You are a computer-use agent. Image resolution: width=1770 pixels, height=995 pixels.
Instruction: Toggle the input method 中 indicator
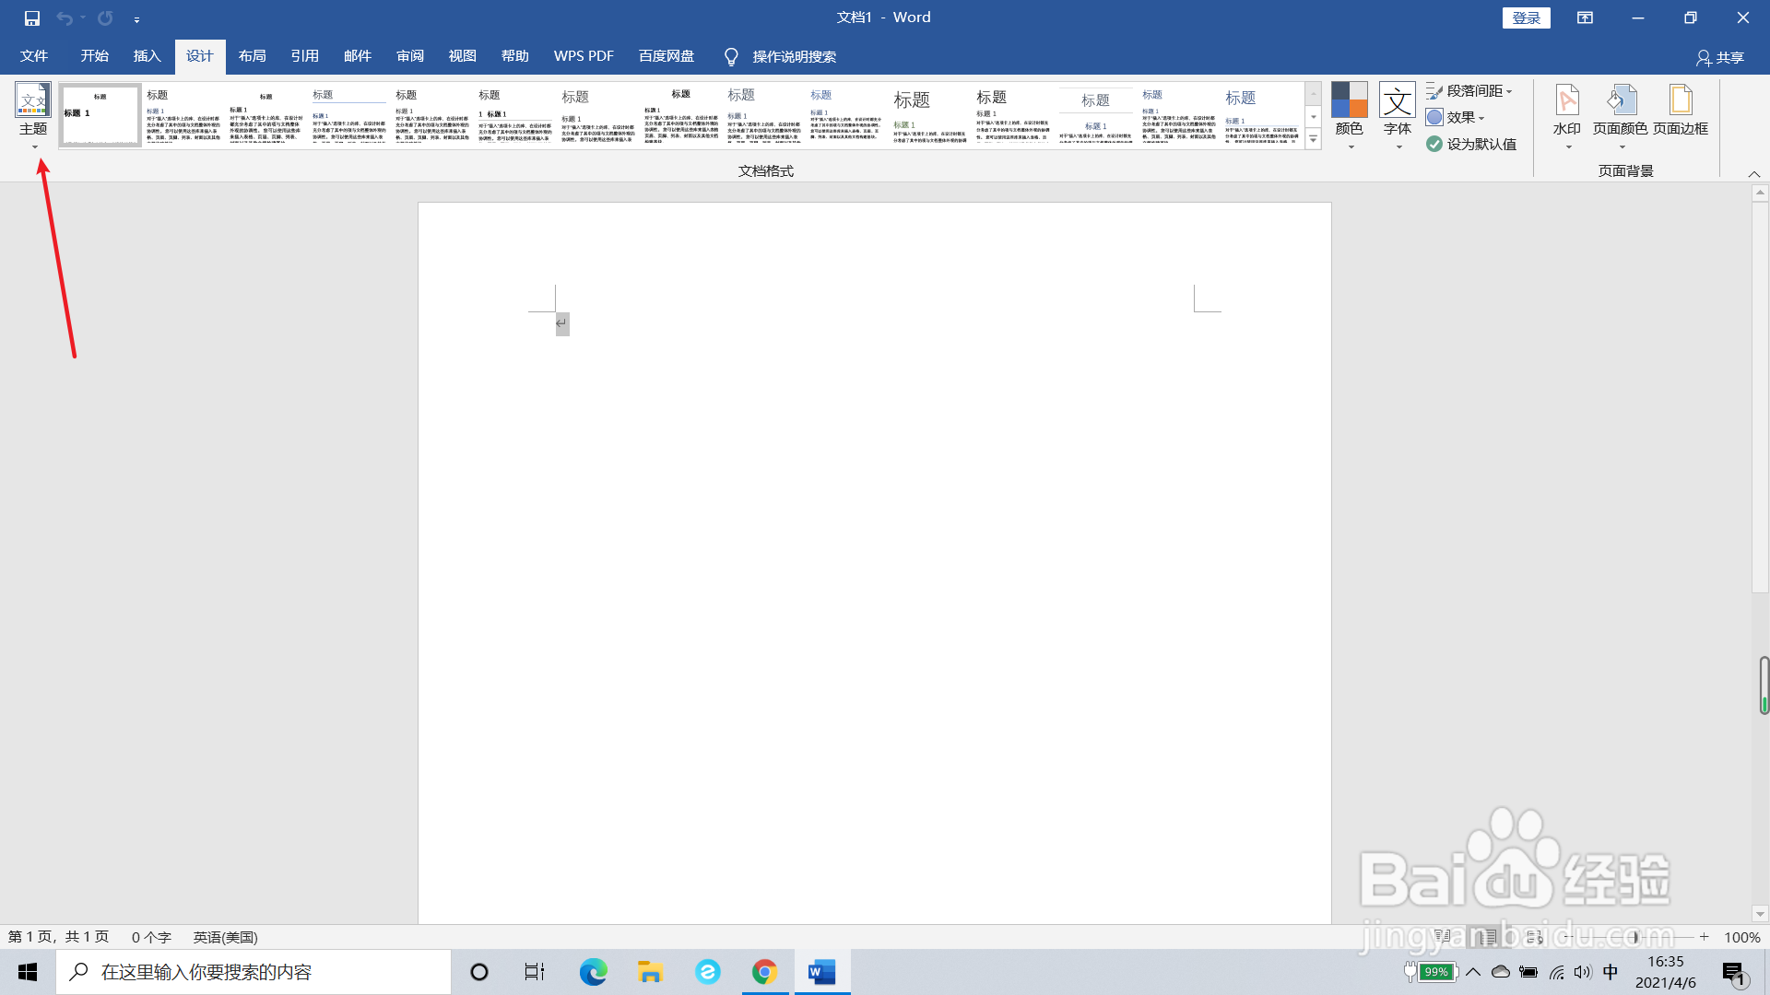(1611, 972)
